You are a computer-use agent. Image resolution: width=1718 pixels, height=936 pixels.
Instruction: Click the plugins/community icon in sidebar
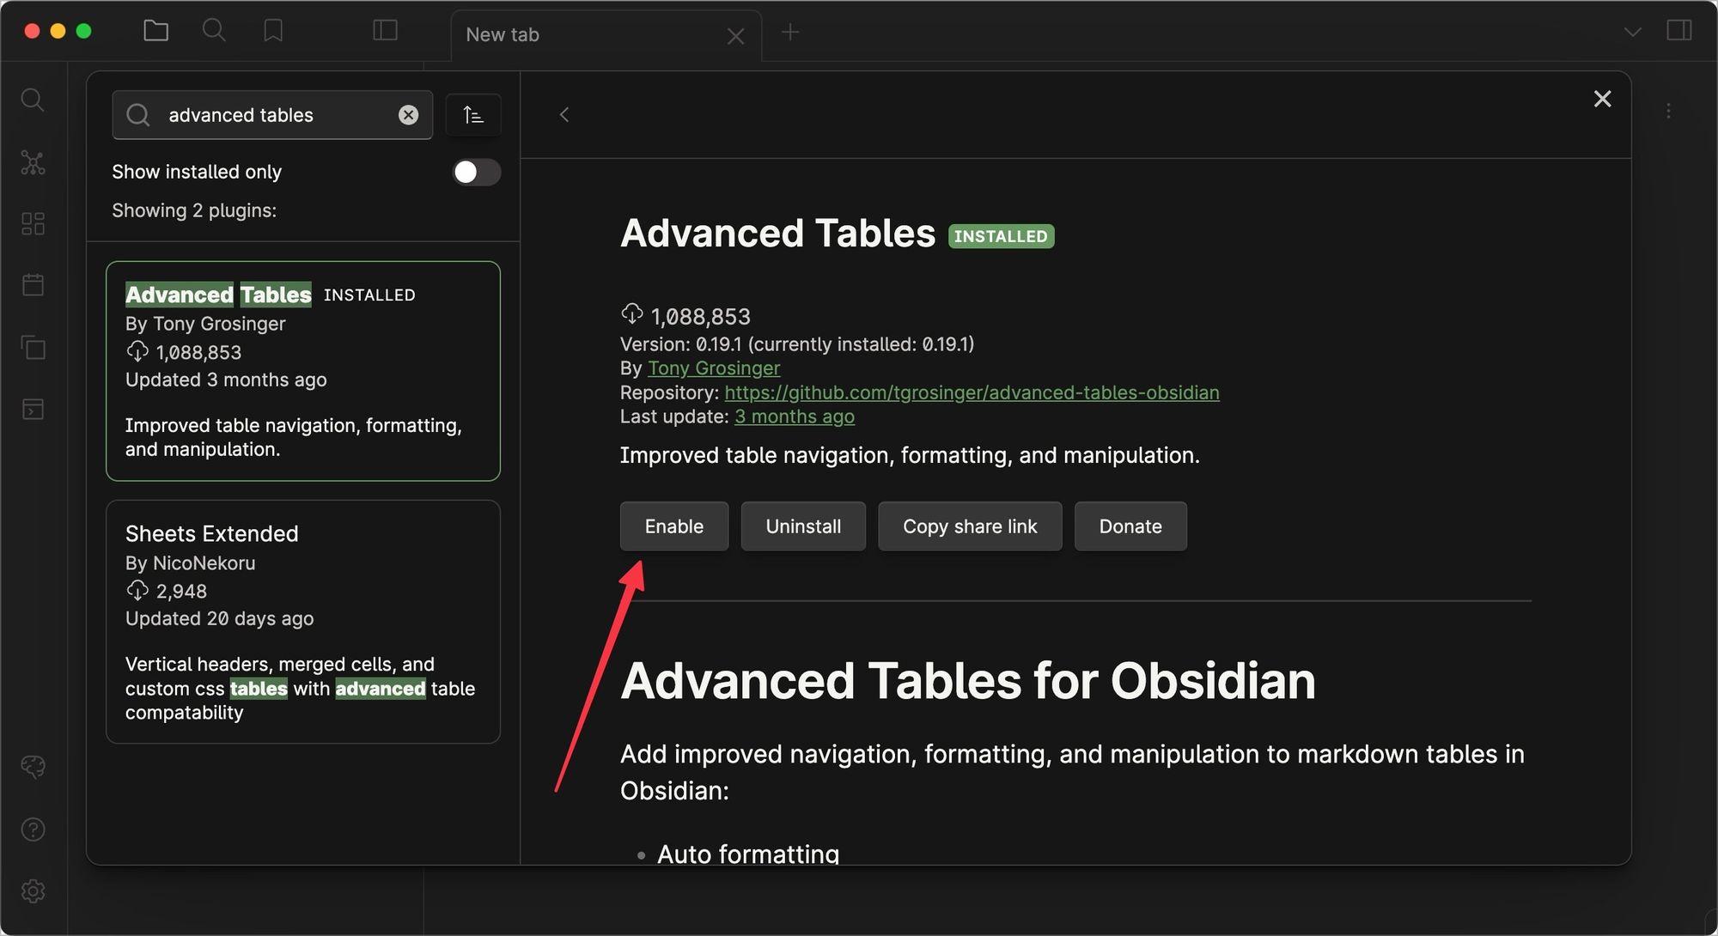[31, 223]
